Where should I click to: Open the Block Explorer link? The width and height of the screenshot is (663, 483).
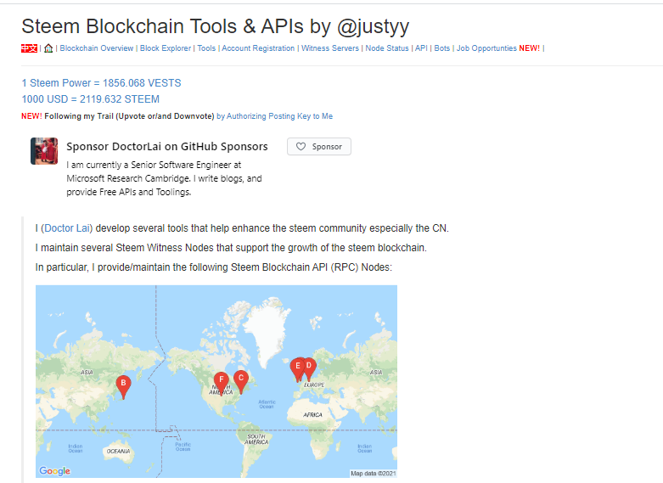point(166,48)
